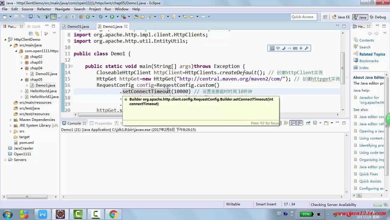Click the Help view back arrow

click(370, 33)
